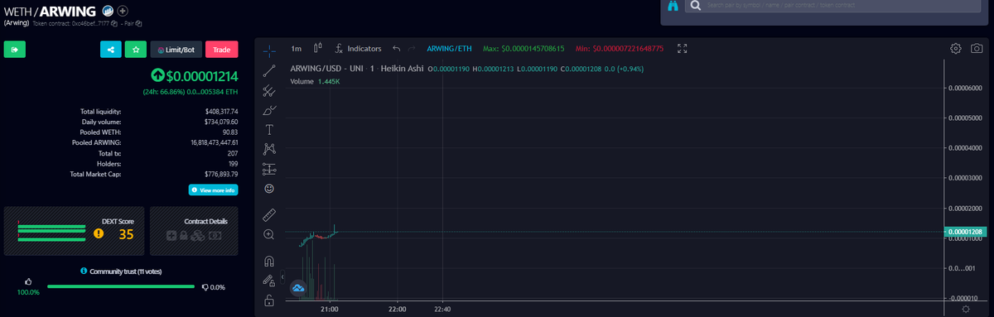The image size is (994, 317).
Task: Click the View more info button
Action: 213,190
